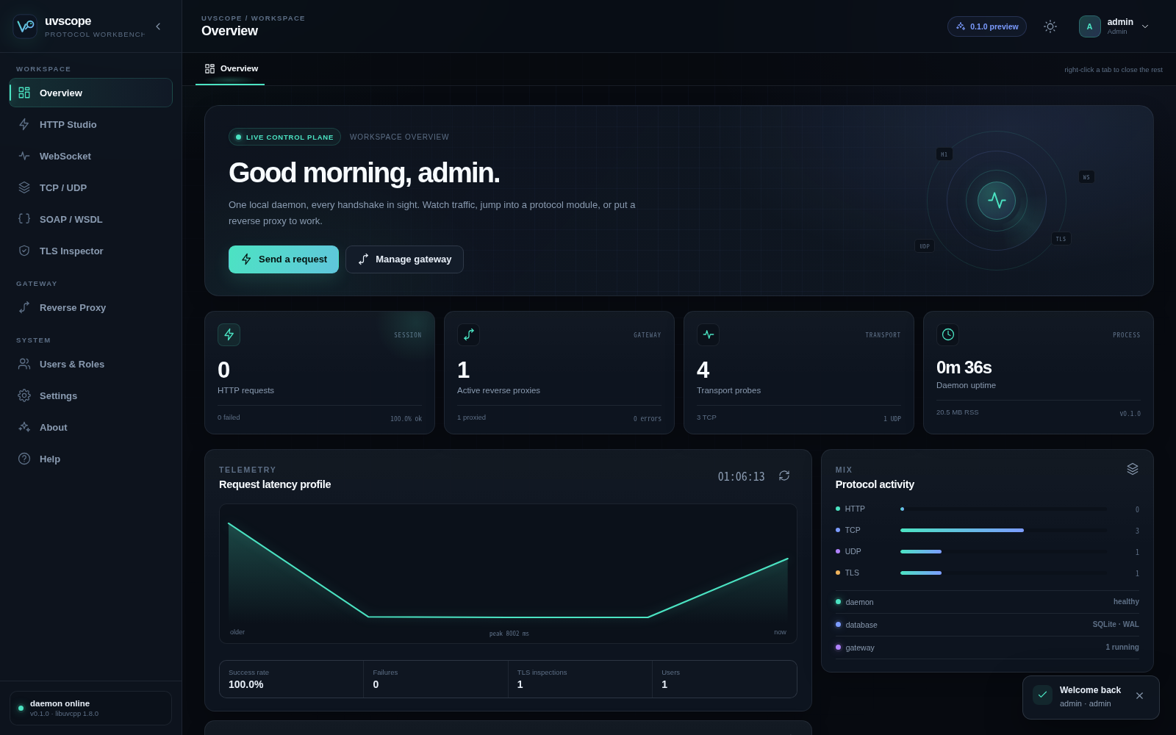
Task: Click the UDP activity bar
Action: 1004,551
